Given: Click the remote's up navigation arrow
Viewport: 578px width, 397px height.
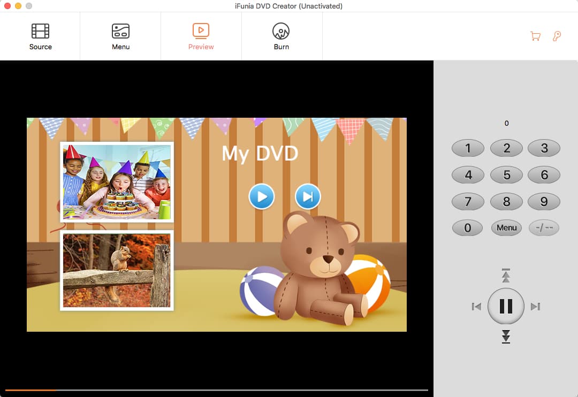Looking at the screenshot, I should coord(506,276).
